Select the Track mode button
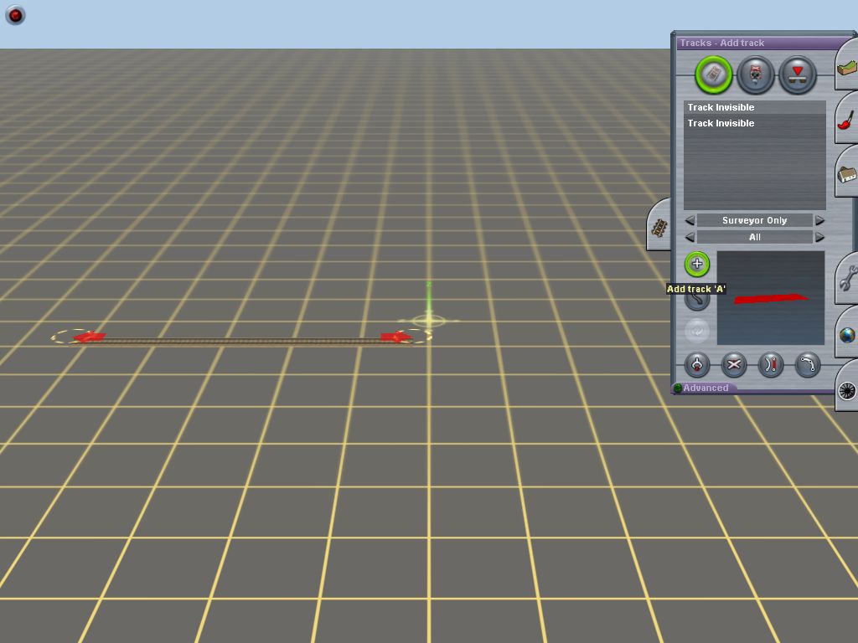The width and height of the screenshot is (858, 643). point(713,75)
